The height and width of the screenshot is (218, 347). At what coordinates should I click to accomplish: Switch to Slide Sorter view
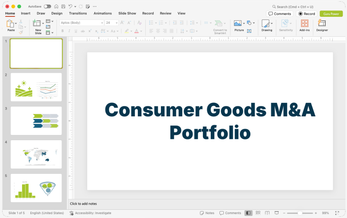258,213
